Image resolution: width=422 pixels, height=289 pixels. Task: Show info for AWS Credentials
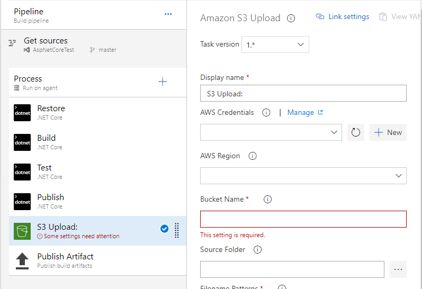(266, 113)
